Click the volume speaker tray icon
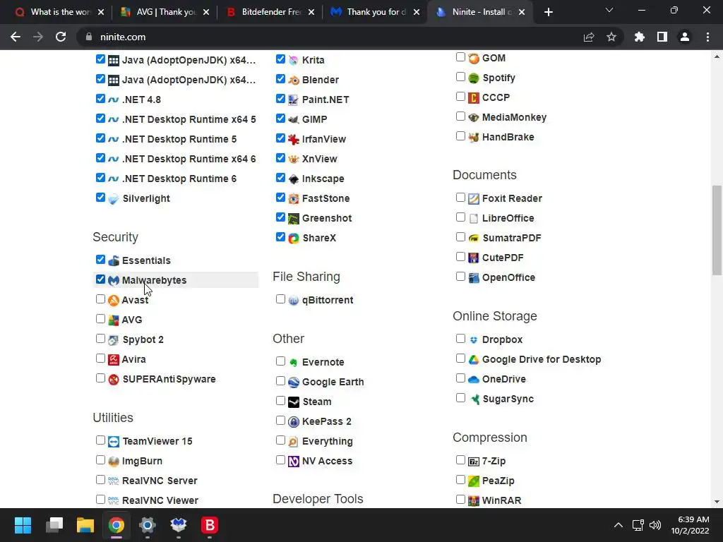The image size is (723, 542). 655,525
